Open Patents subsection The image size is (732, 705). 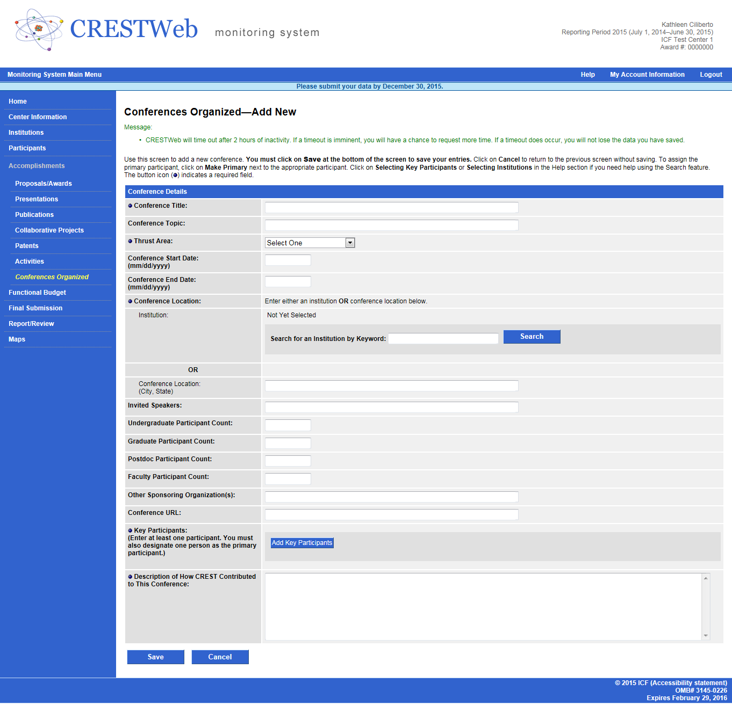(x=27, y=246)
